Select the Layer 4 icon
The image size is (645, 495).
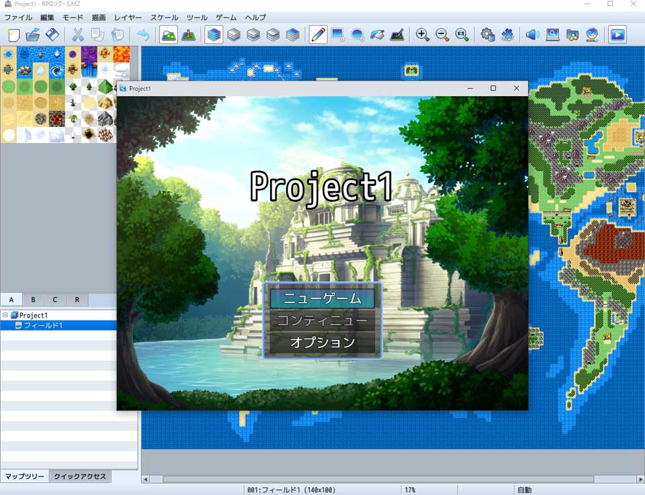(293, 34)
